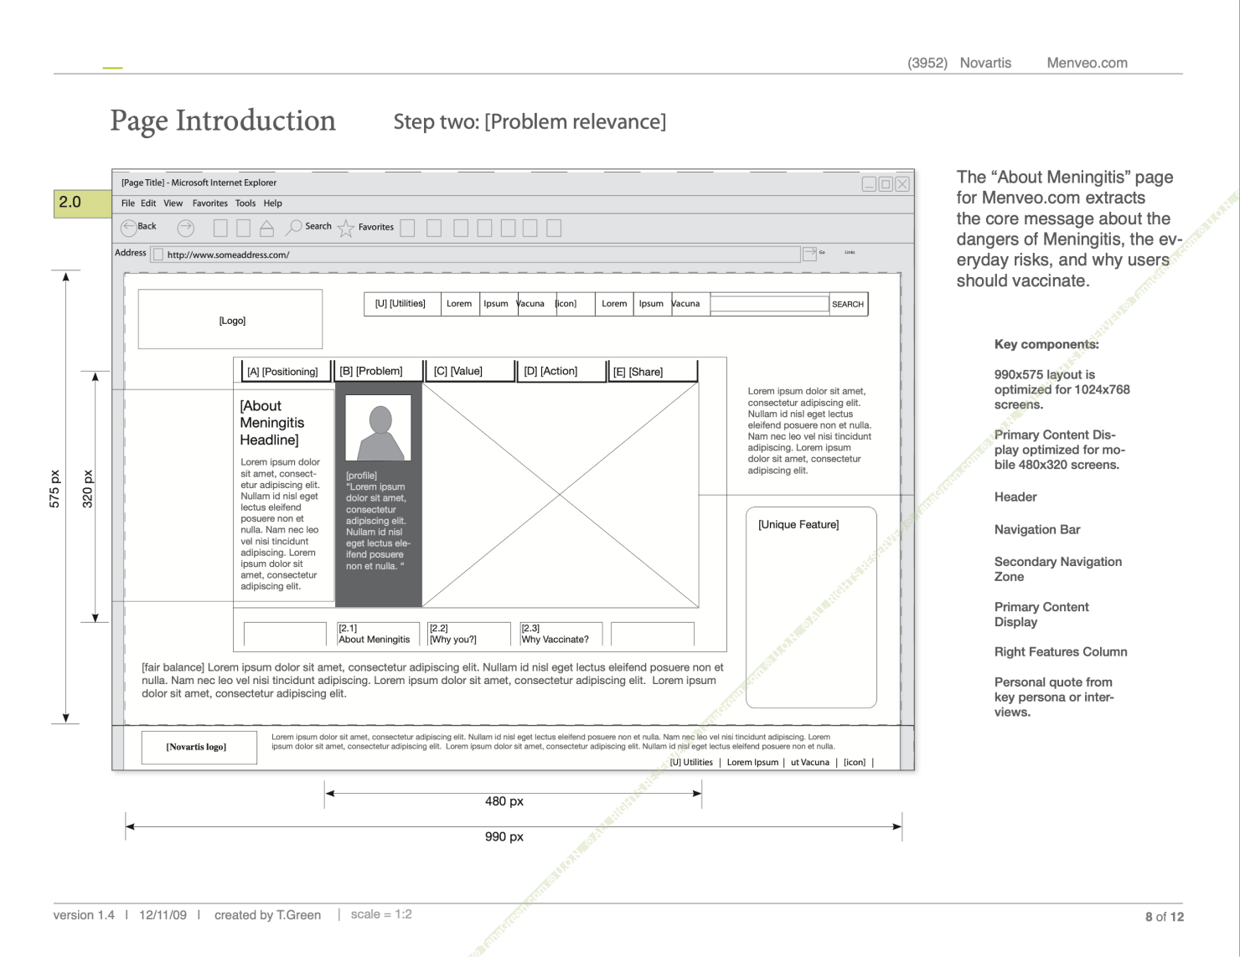Click the [icon] item in the header utilities
The height and width of the screenshot is (957, 1240).
566,304
